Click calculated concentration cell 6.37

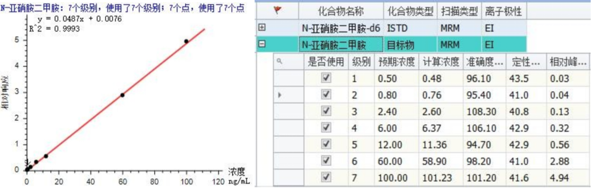(x=441, y=128)
